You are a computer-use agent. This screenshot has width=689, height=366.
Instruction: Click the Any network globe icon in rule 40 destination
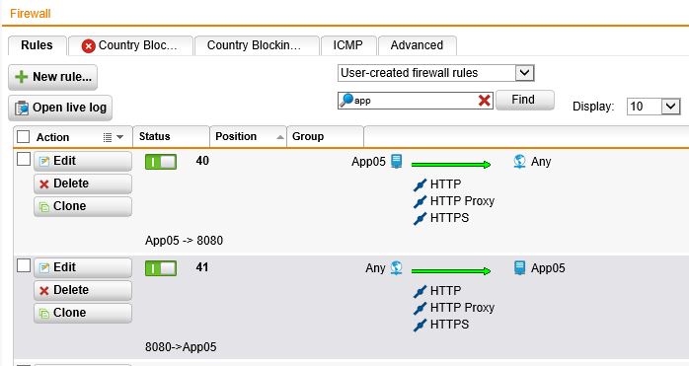coord(519,161)
